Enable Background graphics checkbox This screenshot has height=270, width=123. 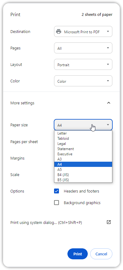coord(56,203)
